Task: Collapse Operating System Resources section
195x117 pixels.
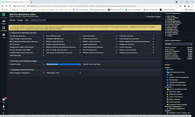Action: 10,70
